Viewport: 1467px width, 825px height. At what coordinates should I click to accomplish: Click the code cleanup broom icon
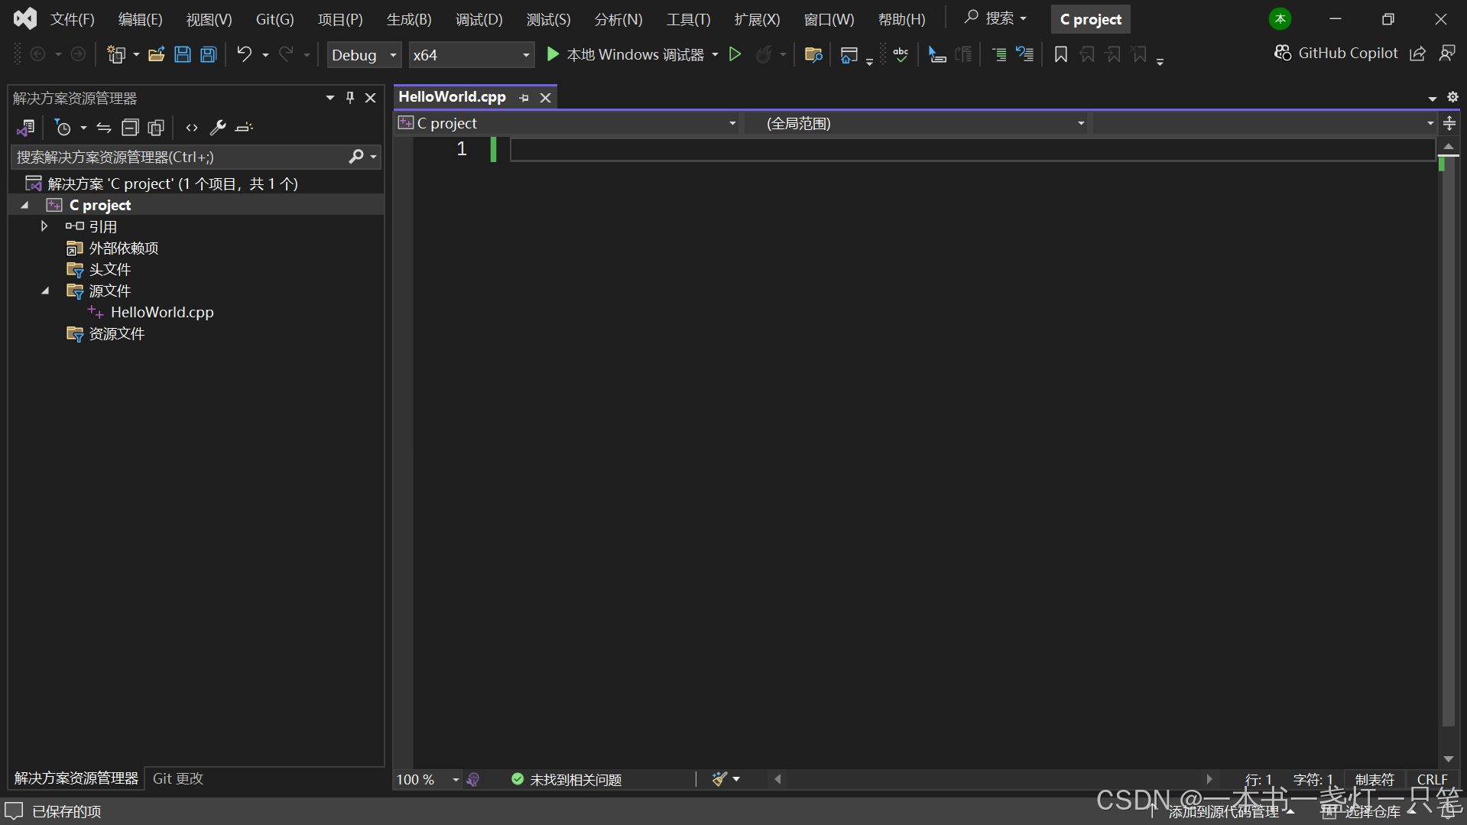click(719, 779)
